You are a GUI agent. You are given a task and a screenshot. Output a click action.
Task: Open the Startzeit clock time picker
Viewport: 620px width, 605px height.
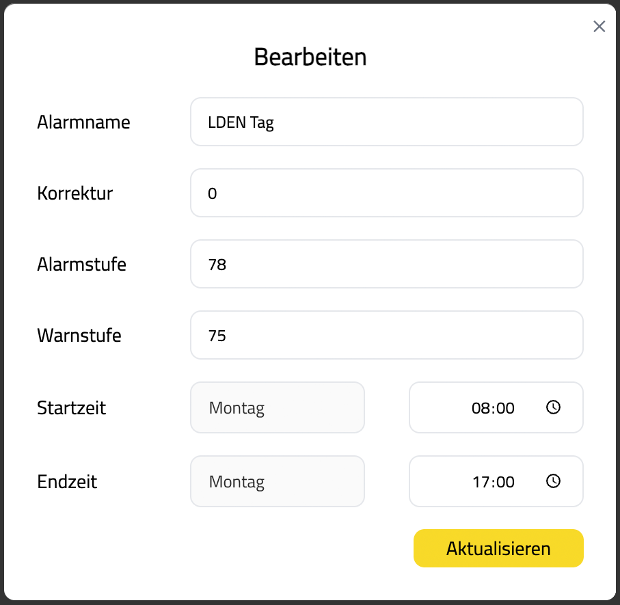(x=553, y=407)
